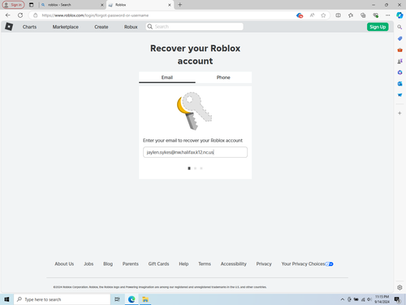Screen dimensions: 406x305
Task: Close the roblox - Search tab
Action: pyautogui.click(x=102, y=5)
